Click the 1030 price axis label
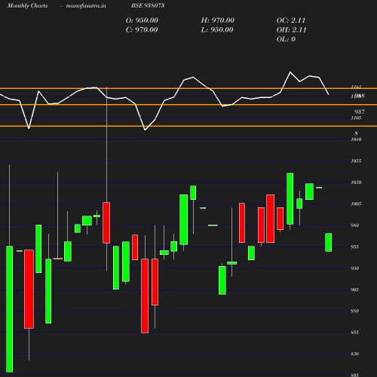The width and height of the screenshot is (377, 377). (356, 182)
